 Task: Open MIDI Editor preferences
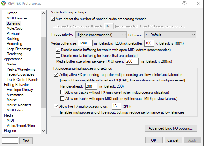(x=15, y=110)
